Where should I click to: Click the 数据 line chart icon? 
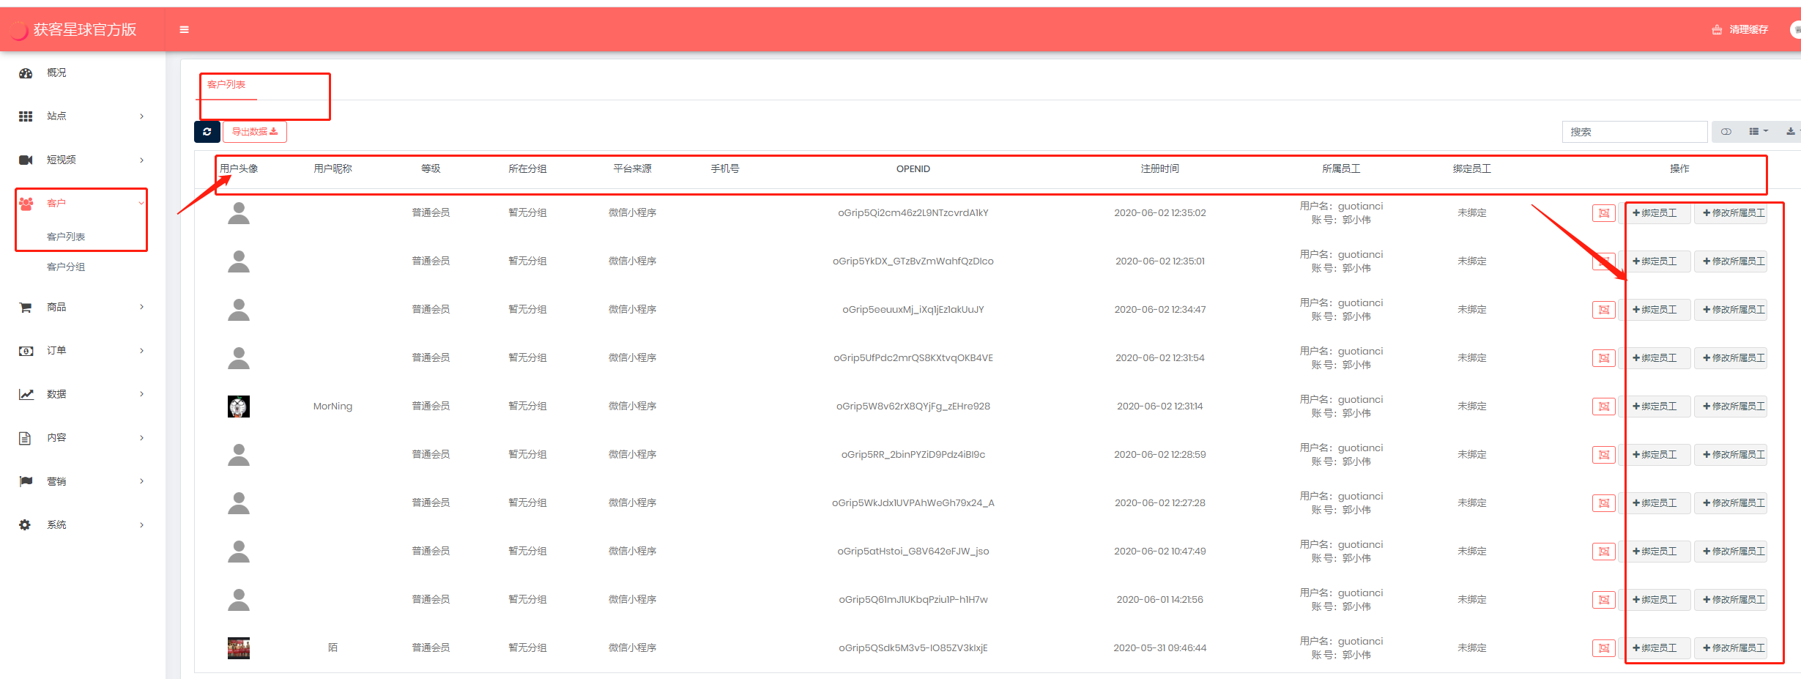click(x=26, y=394)
